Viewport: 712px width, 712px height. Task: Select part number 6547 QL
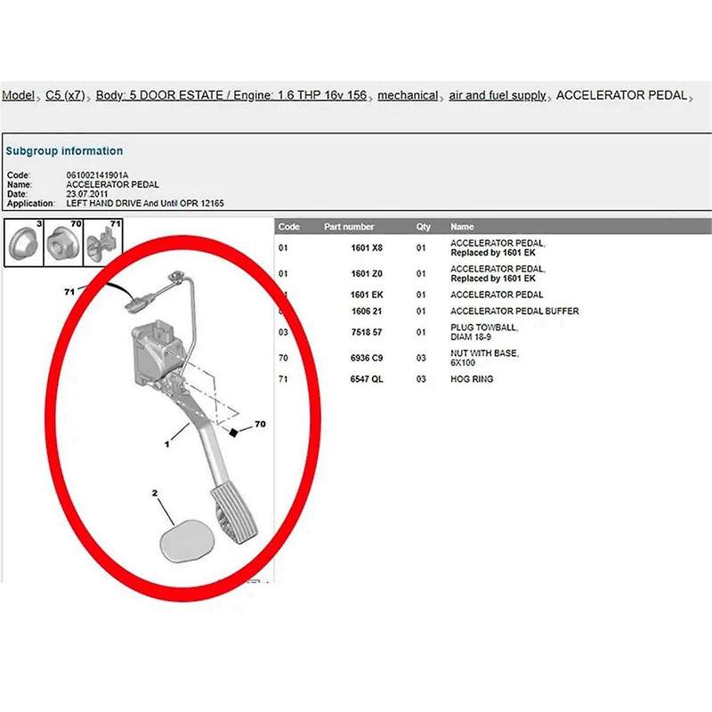pyautogui.click(x=367, y=379)
